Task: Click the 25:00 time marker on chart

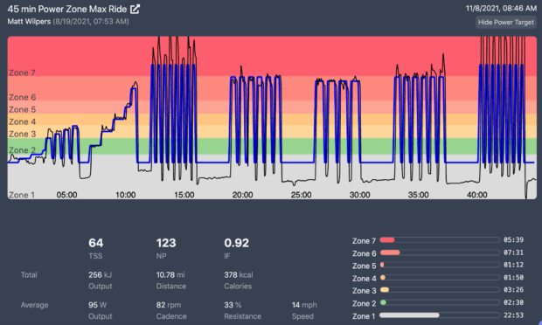Action: tap(301, 195)
